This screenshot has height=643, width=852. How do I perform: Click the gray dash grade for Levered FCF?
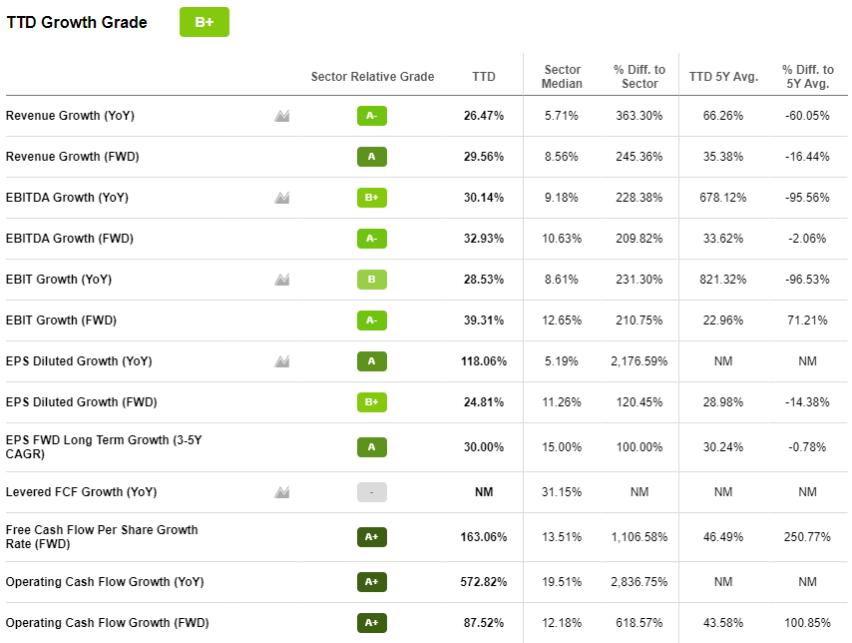click(371, 492)
